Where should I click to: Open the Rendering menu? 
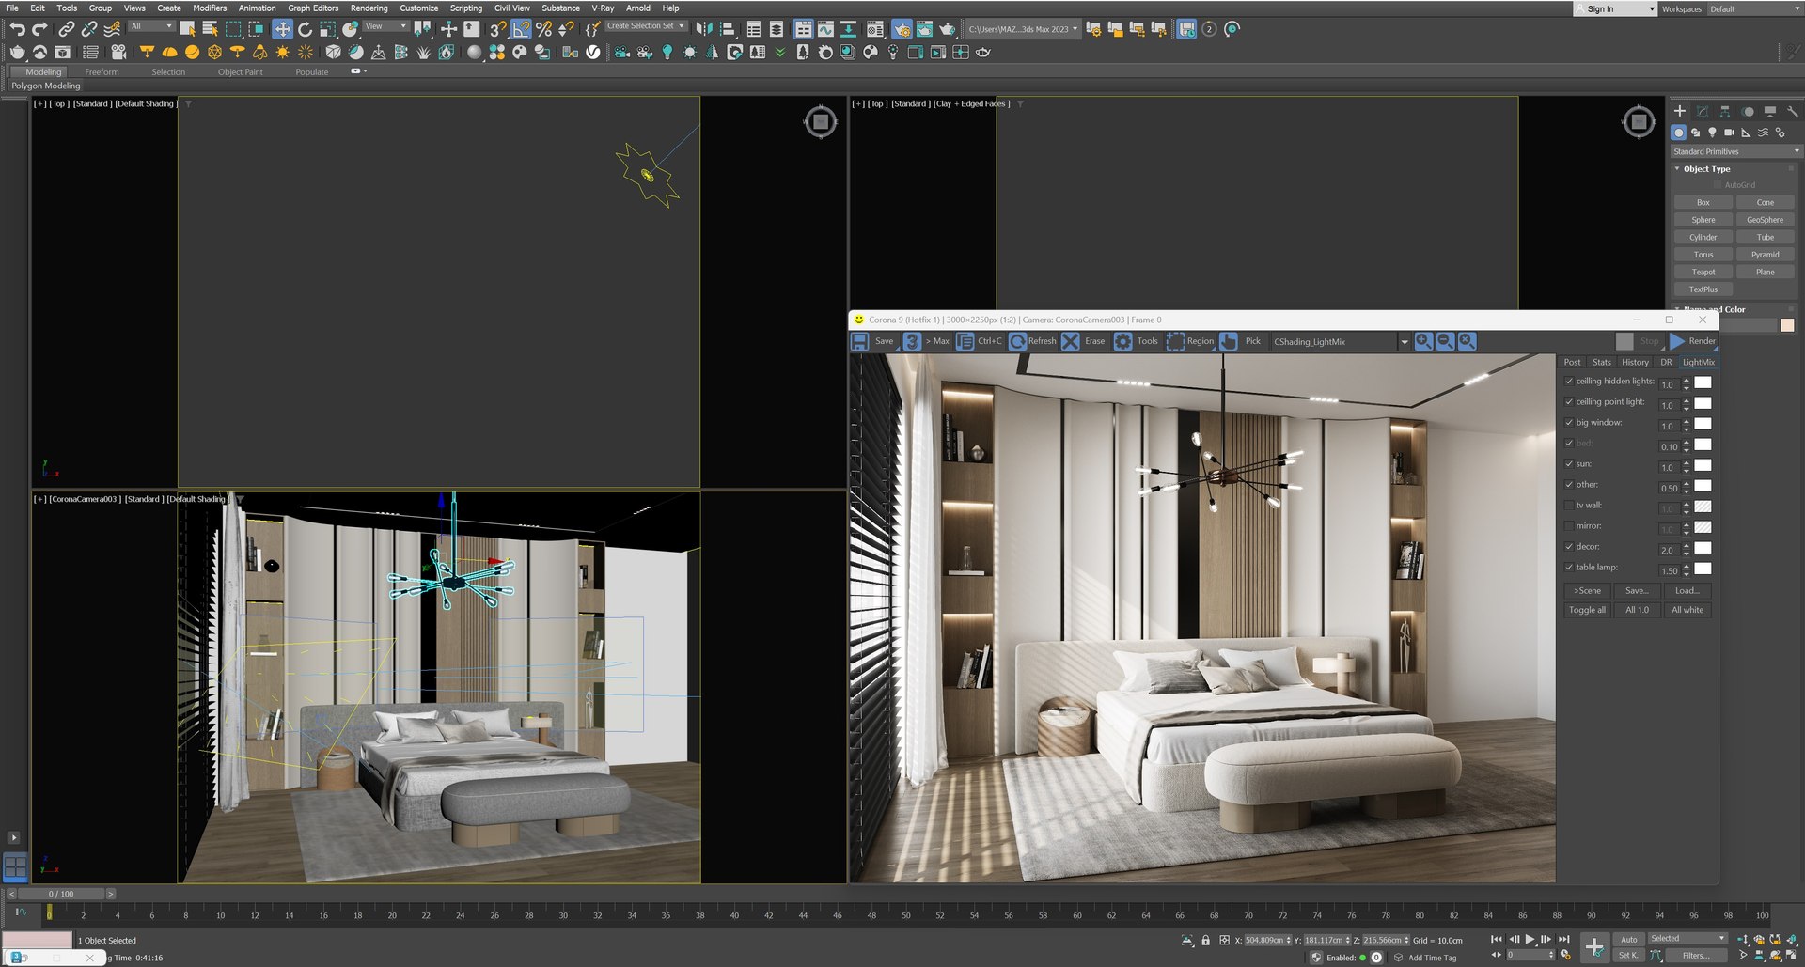pyautogui.click(x=369, y=8)
